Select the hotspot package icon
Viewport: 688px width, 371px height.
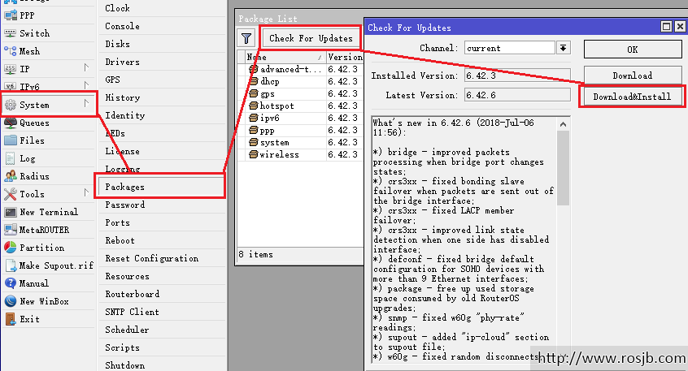point(253,106)
